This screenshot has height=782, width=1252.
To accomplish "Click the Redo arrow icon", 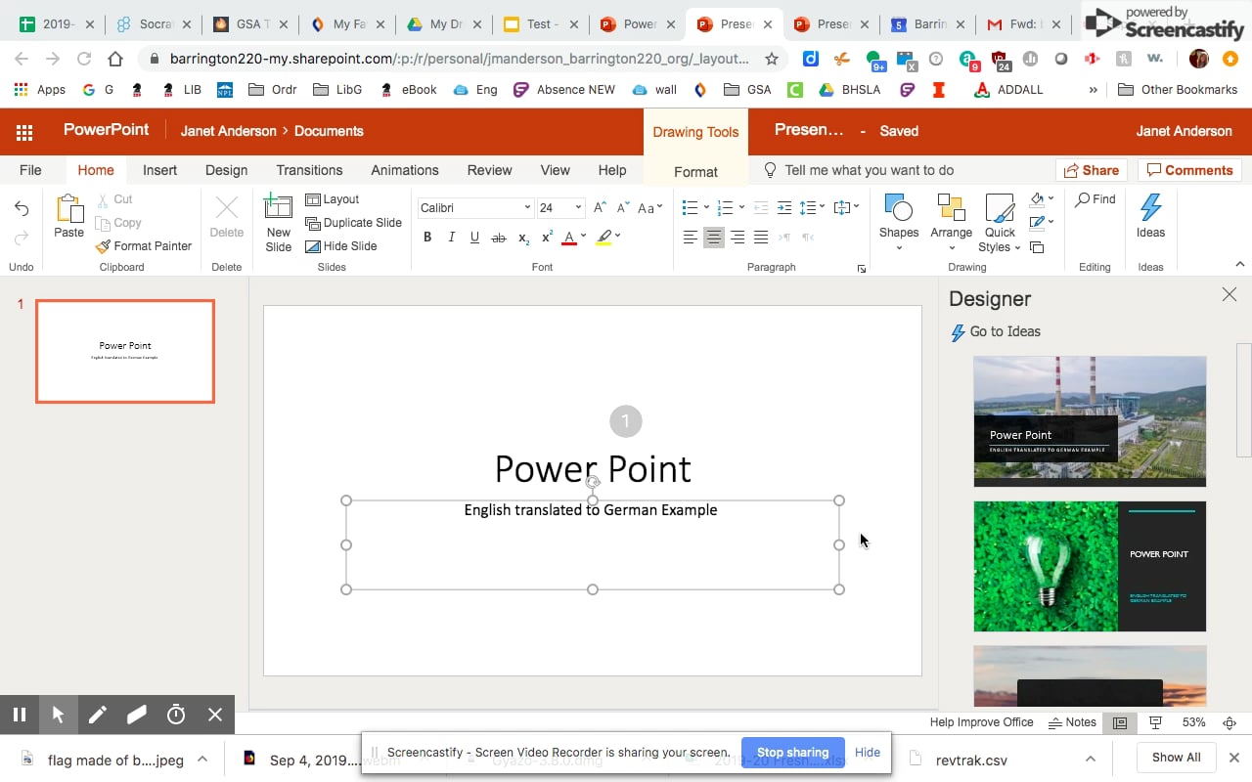I will coord(22,238).
